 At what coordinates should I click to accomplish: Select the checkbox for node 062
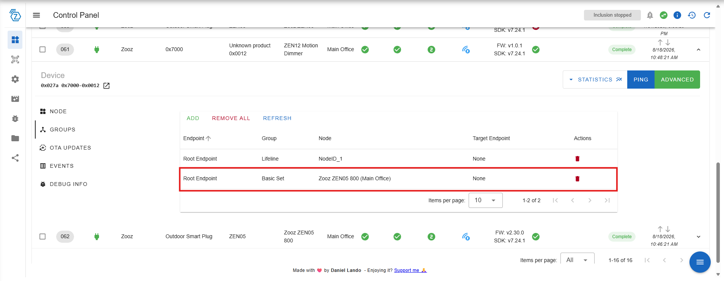click(42, 237)
